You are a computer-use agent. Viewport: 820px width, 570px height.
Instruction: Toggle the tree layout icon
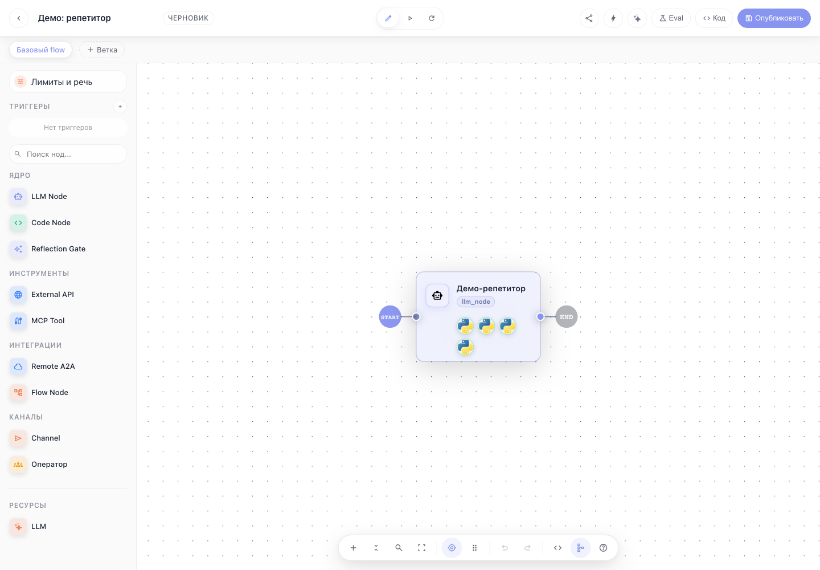[x=580, y=548]
